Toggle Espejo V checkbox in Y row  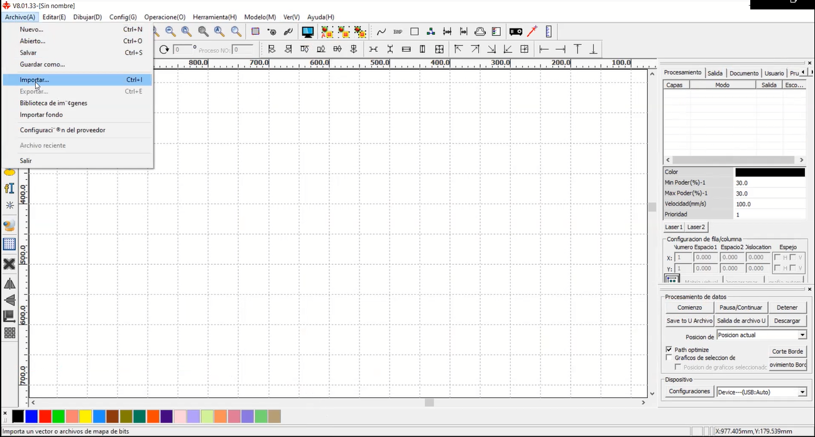tap(793, 268)
